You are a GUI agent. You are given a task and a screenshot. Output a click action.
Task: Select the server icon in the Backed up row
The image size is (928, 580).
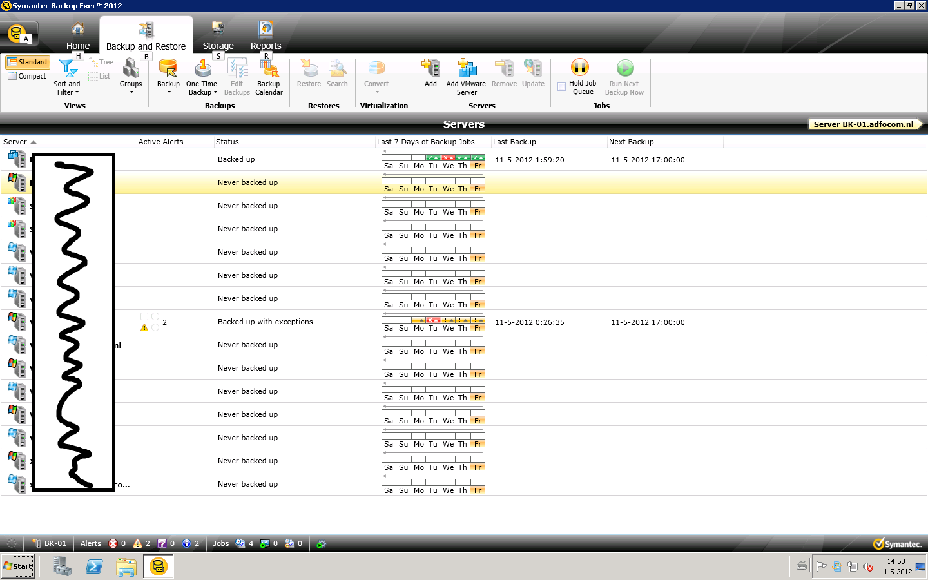(x=17, y=159)
